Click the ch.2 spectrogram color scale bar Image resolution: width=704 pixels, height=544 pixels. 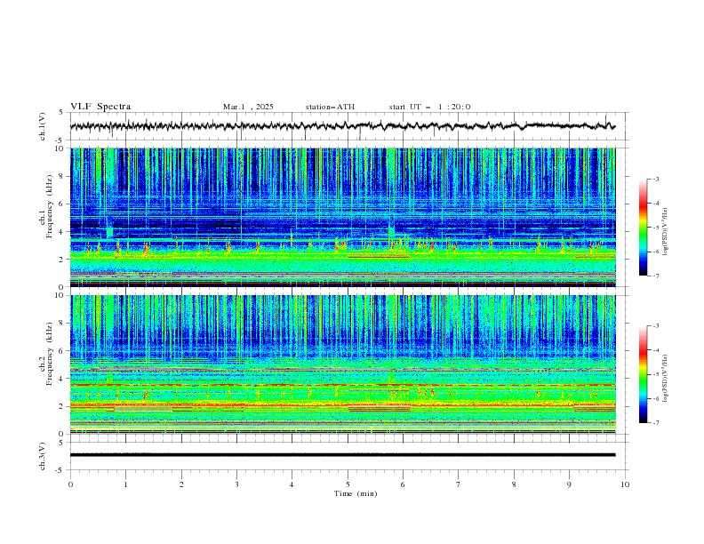[x=643, y=374]
